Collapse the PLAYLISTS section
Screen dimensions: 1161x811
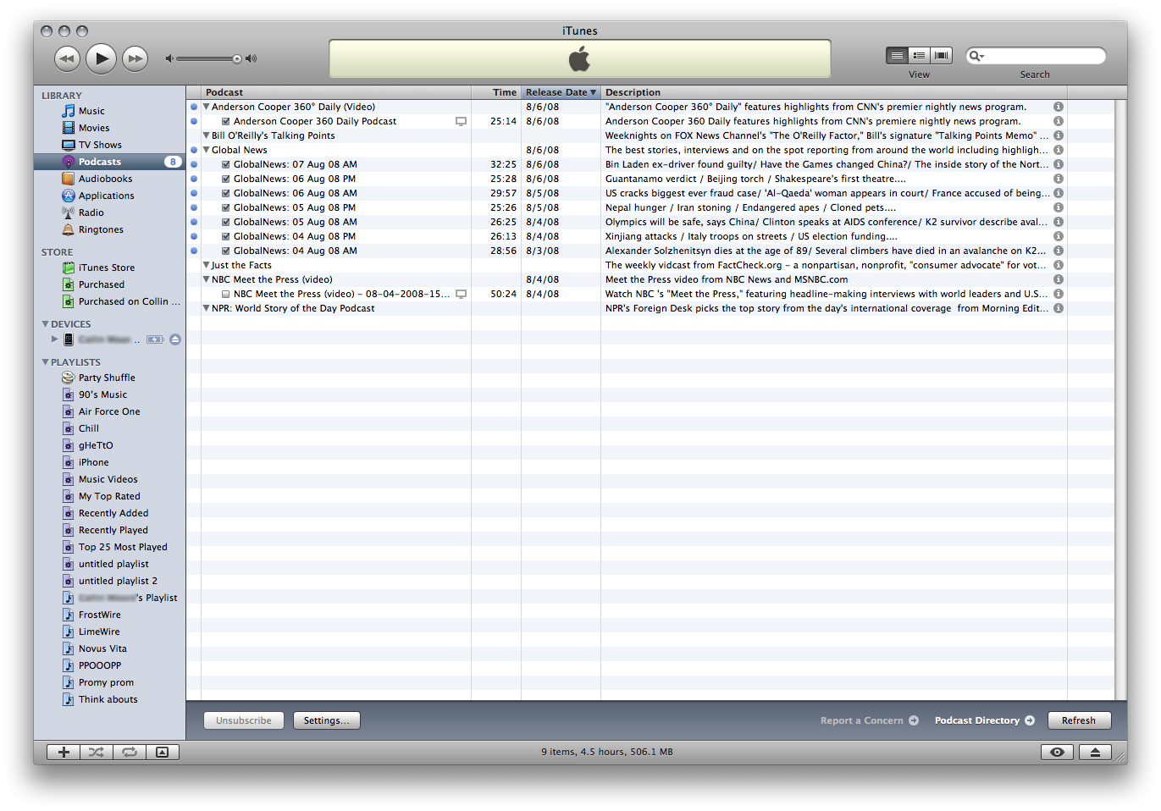(x=46, y=361)
